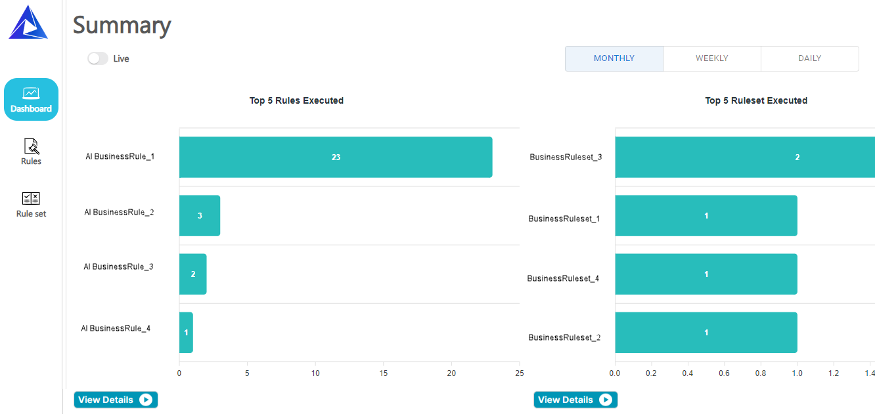Image resolution: width=875 pixels, height=418 pixels.
Task: Click arrow icon on left View Details
Action: pyautogui.click(x=146, y=400)
